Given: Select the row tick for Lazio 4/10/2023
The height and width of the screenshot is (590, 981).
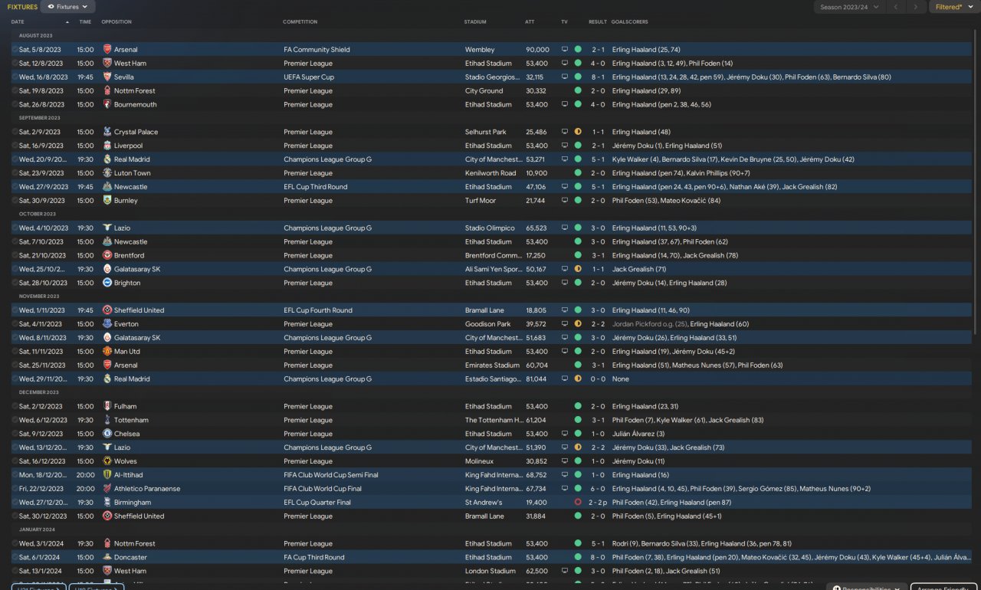Looking at the screenshot, I should coord(15,228).
